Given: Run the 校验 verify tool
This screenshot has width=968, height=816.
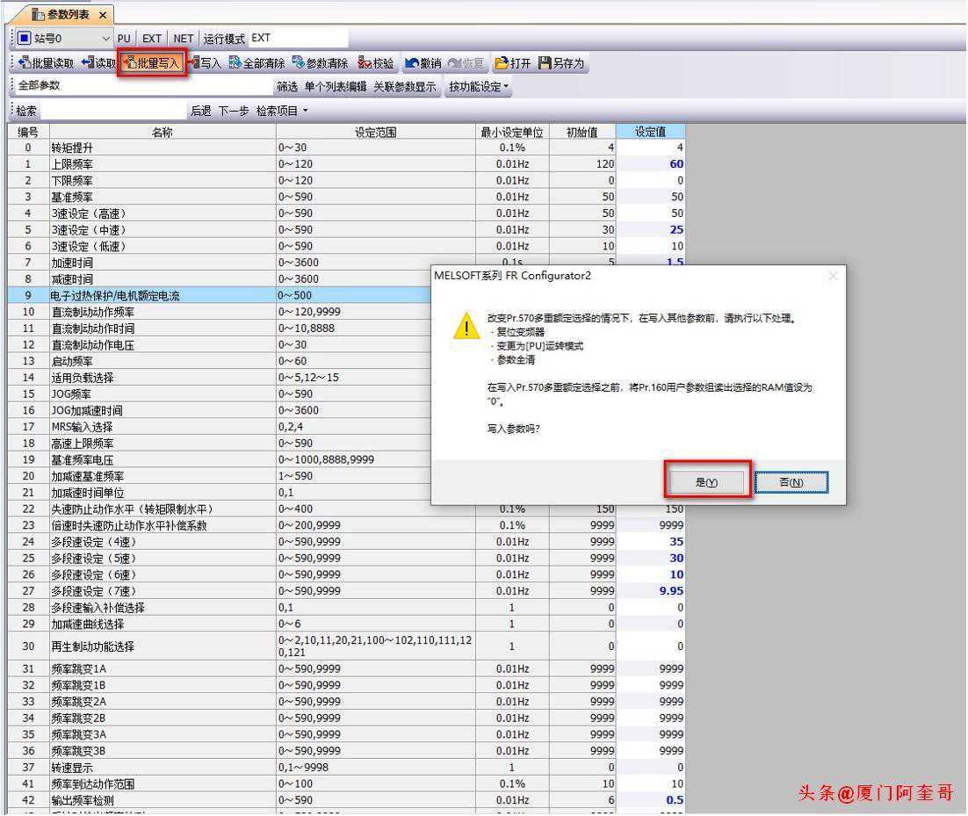Looking at the screenshot, I should tap(377, 63).
